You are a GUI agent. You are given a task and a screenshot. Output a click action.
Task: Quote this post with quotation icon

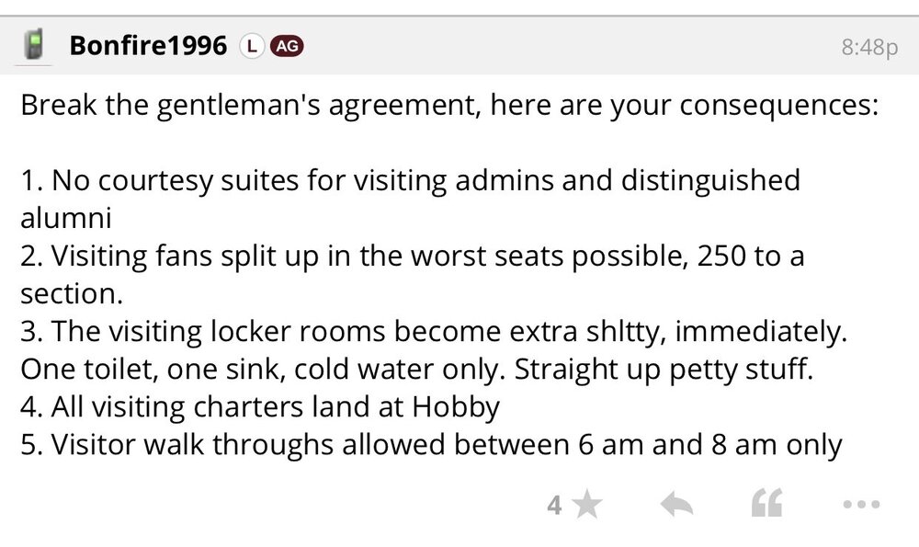[x=766, y=504]
